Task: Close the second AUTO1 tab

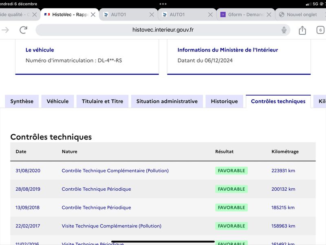Action: point(210,15)
